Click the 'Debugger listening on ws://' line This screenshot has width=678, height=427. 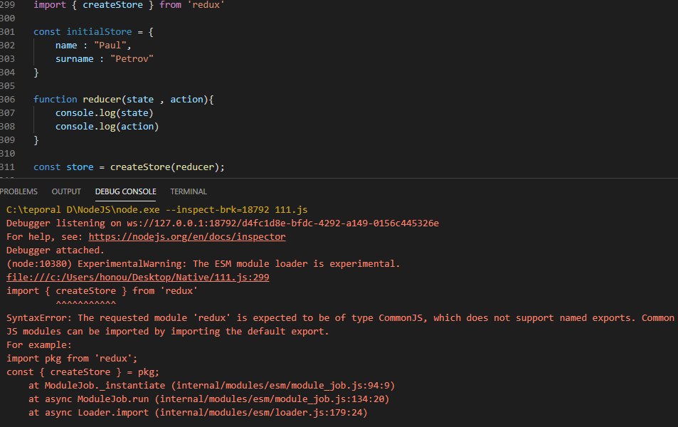223,223
